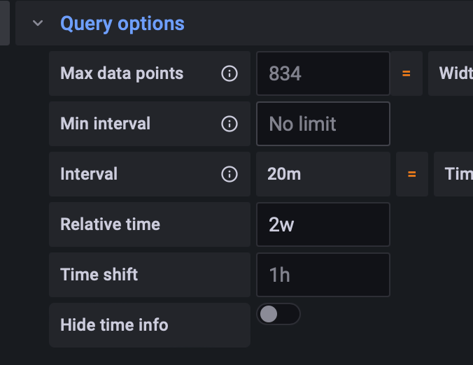Click the Query options header title
This screenshot has height=365, width=473.
122,24
